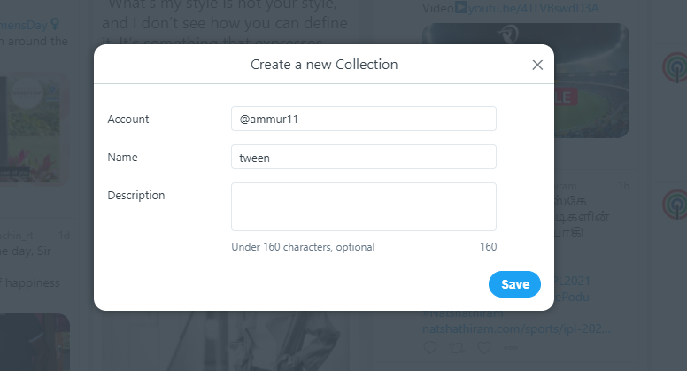Open the suit photo below the dialog
Image resolution: width=687 pixels, height=371 pixels.
(x=226, y=341)
